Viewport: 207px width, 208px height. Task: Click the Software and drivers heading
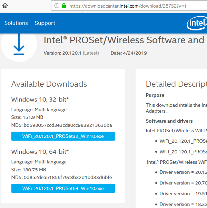(x=169, y=121)
